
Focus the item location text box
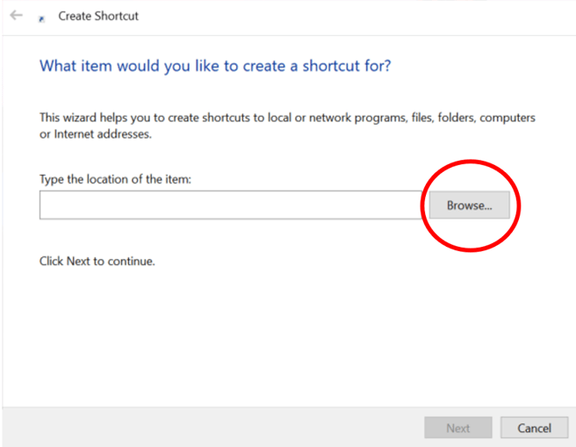[231, 205]
